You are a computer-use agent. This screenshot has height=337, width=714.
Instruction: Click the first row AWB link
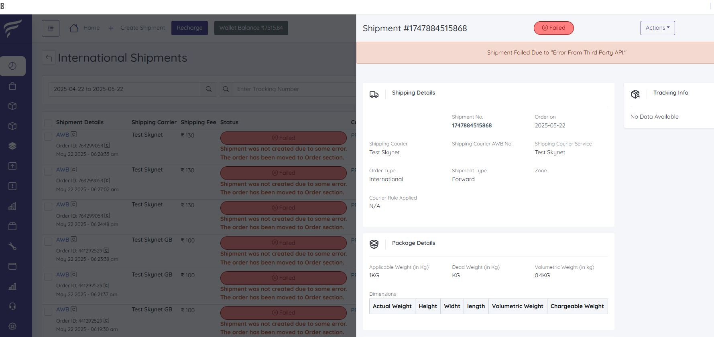(x=63, y=135)
